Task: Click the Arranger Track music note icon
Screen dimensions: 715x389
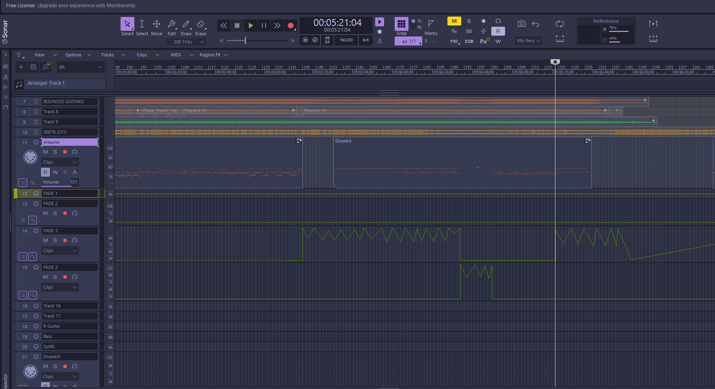Action: pyautogui.click(x=19, y=84)
